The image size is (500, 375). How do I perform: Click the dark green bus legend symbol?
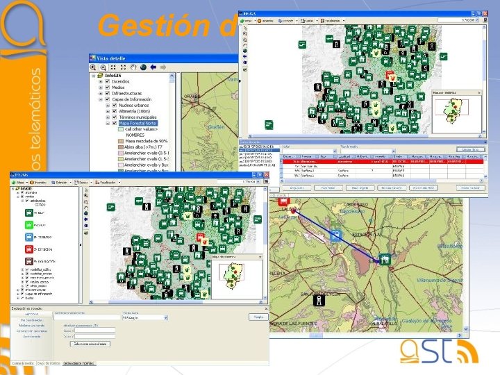pos(29,212)
